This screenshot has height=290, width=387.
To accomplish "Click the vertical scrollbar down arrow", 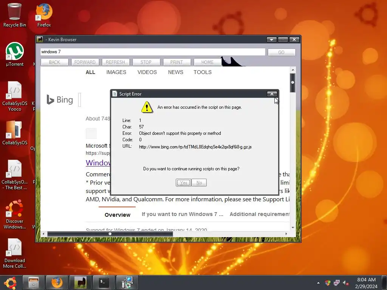I will (293, 227).
